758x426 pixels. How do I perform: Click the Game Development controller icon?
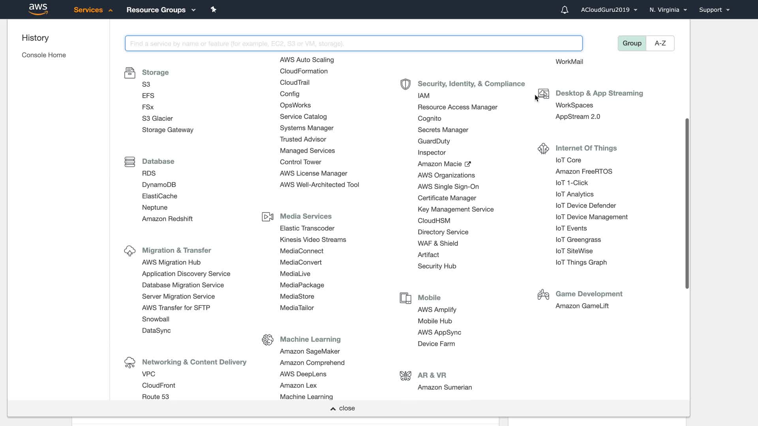pyautogui.click(x=543, y=295)
